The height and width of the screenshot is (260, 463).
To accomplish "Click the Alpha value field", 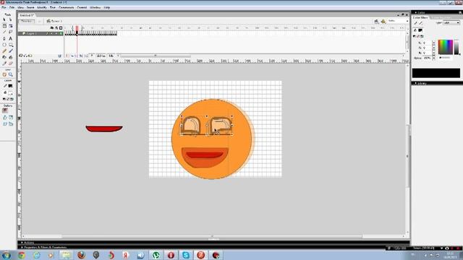I will click(x=428, y=58).
